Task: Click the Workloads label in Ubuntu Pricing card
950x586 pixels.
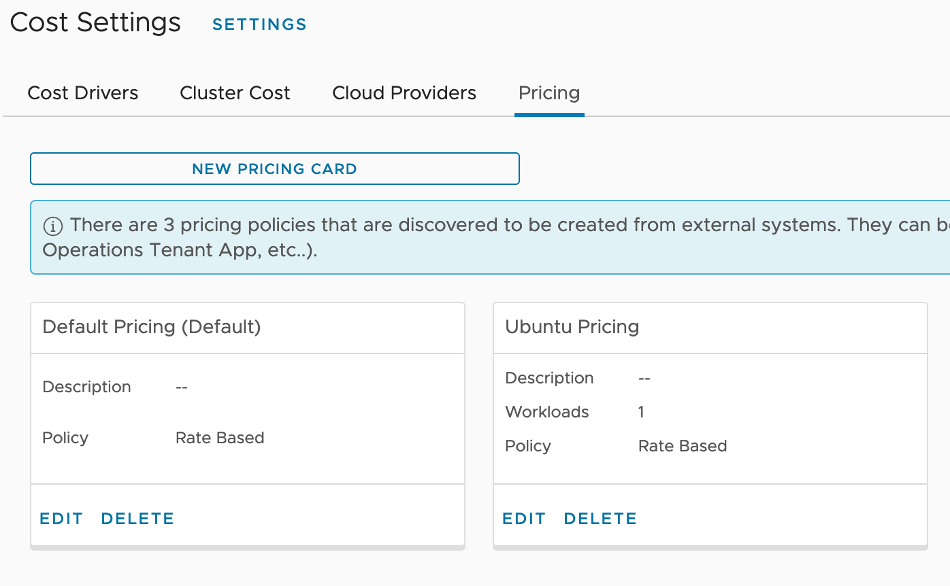Action: coord(547,412)
